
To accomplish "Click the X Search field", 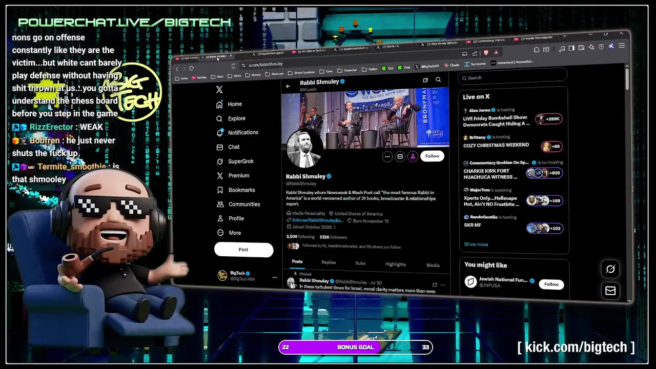I will pyautogui.click(x=513, y=77).
